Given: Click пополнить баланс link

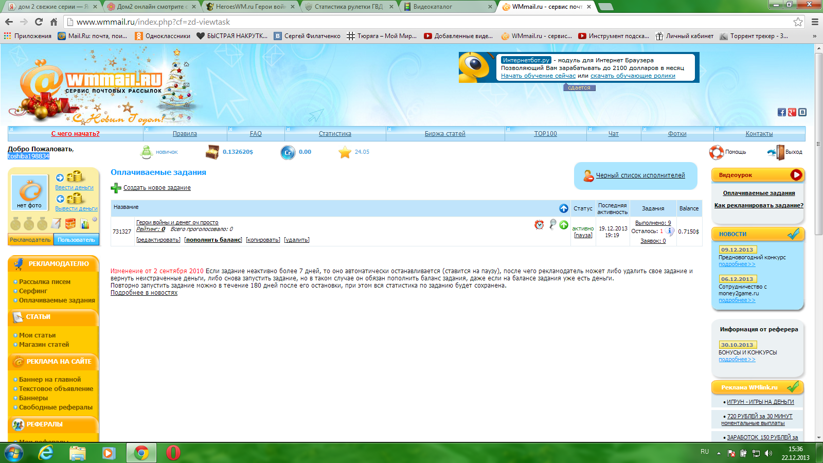Looking at the screenshot, I should [213, 240].
